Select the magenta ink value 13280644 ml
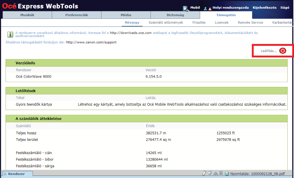 tap(157, 159)
